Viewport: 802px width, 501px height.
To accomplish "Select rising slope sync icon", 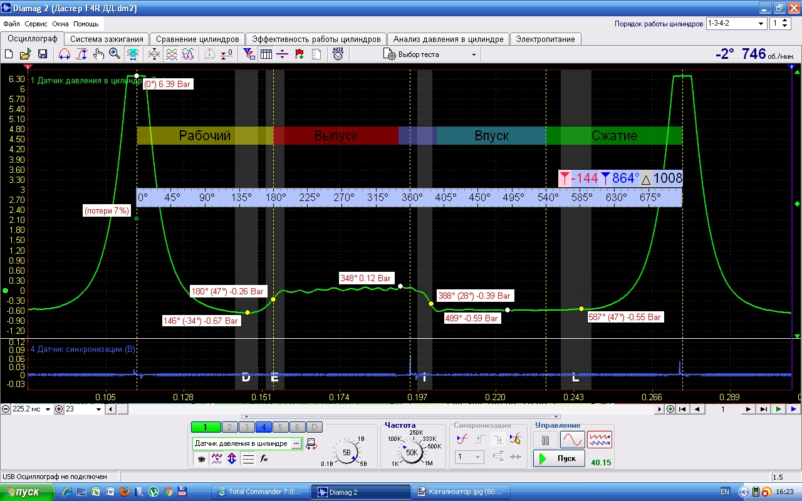I will (480, 439).
